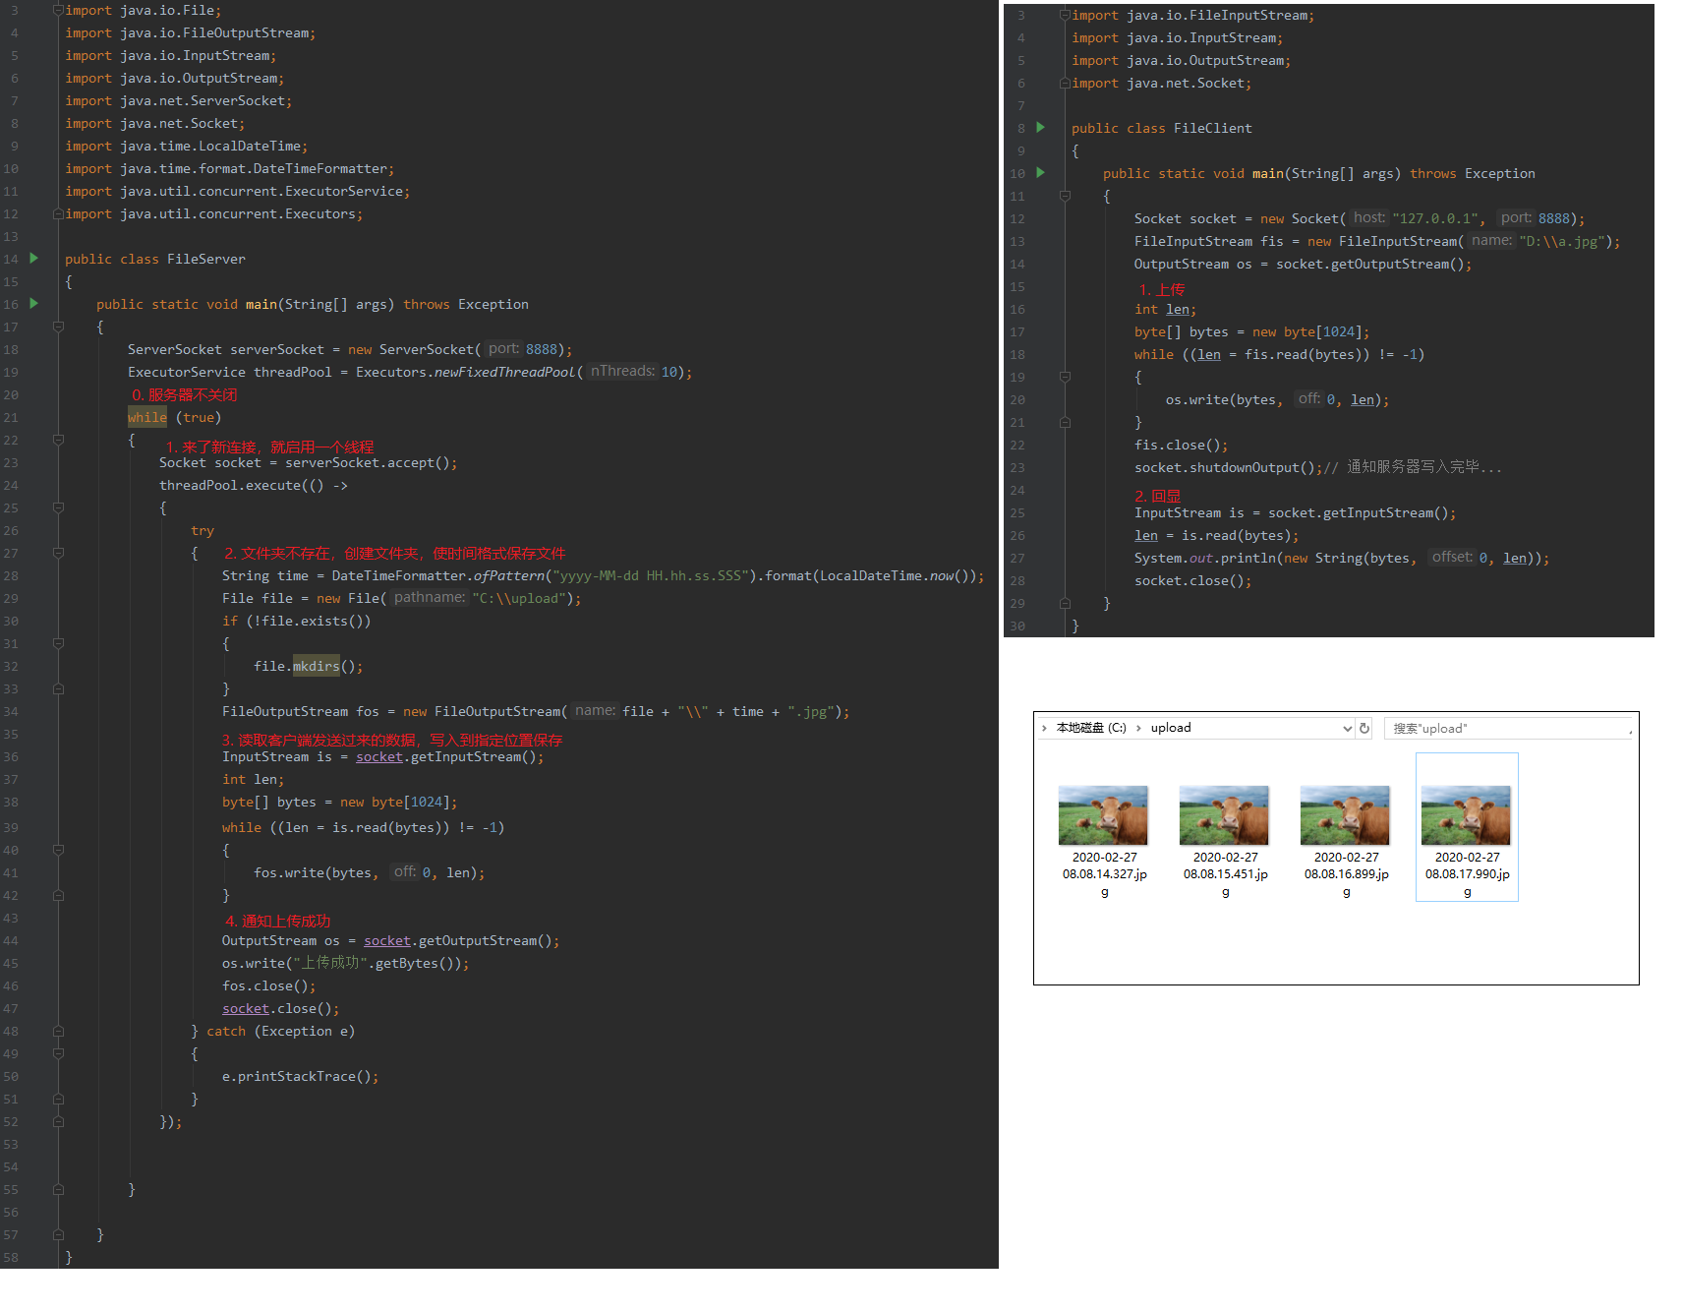Refresh the upload folder in Explorer
This screenshot has height=1312, width=1683.
[1364, 729]
